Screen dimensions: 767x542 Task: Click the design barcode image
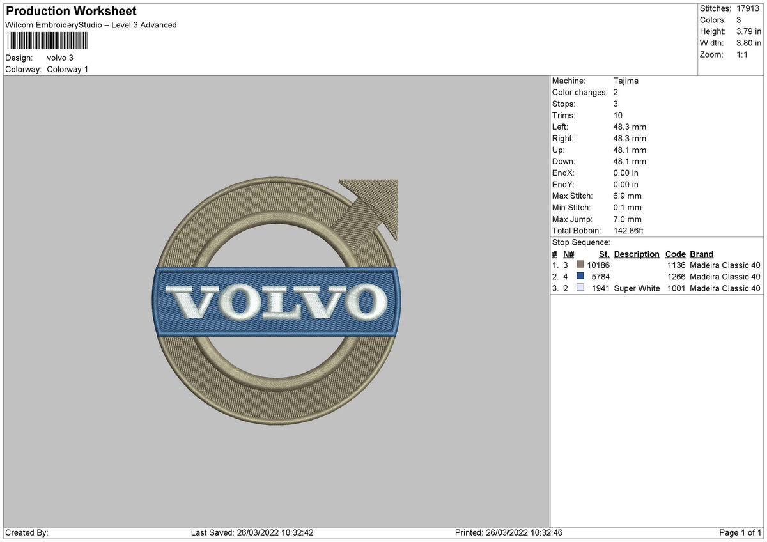(x=47, y=41)
